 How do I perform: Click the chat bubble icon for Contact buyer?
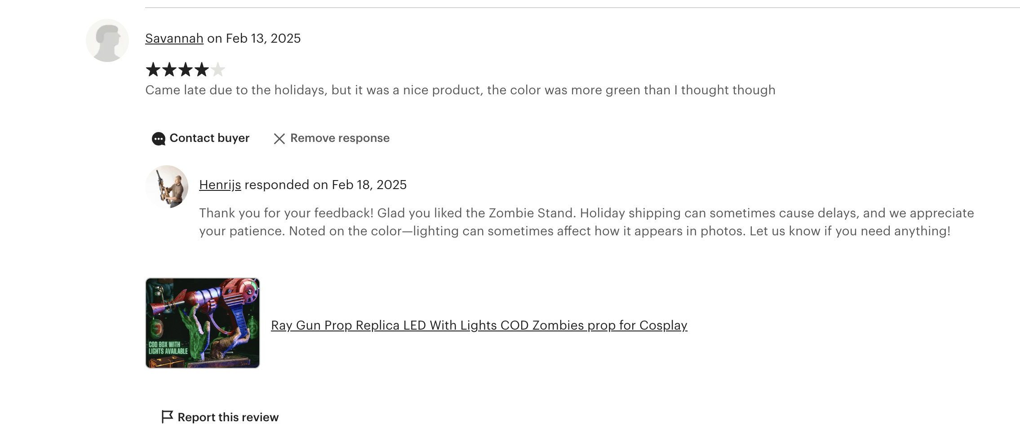click(x=158, y=139)
